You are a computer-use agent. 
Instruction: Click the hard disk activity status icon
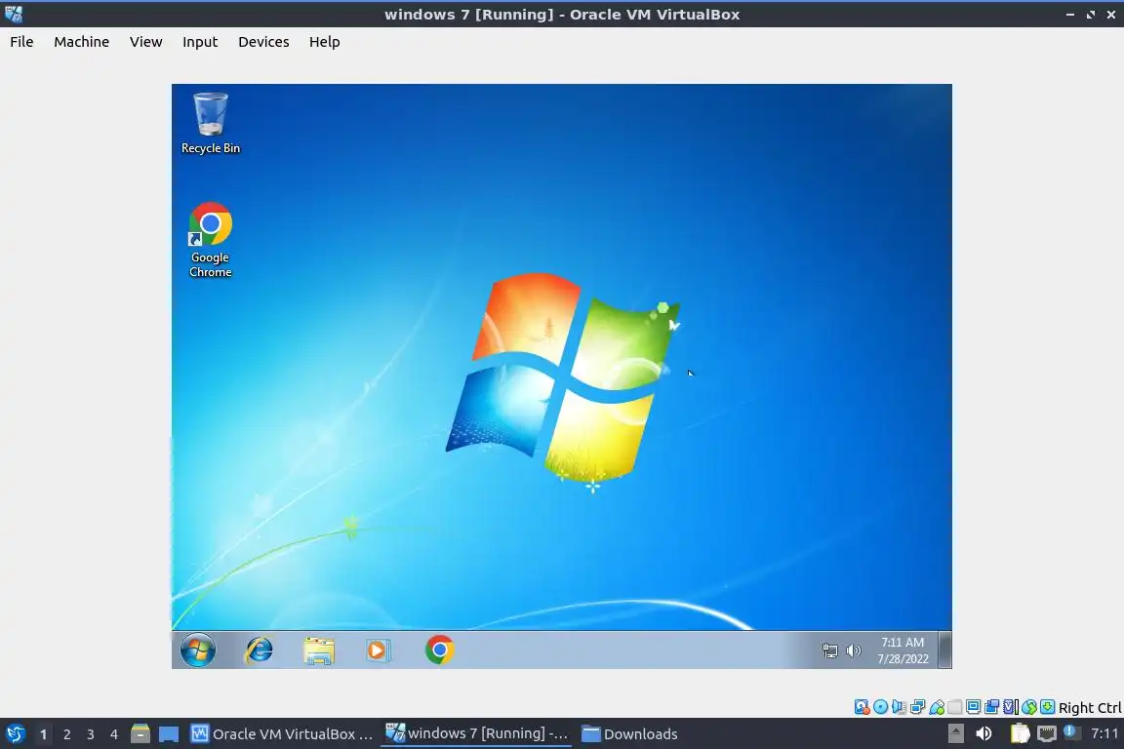pos(862,707)
